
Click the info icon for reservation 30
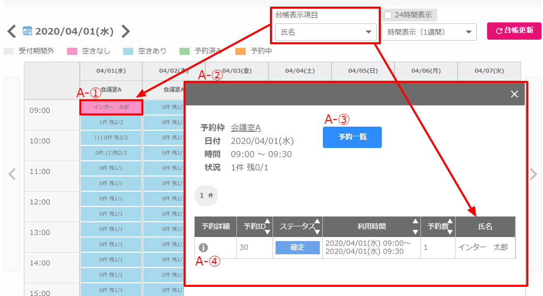[x=203, y=248]
